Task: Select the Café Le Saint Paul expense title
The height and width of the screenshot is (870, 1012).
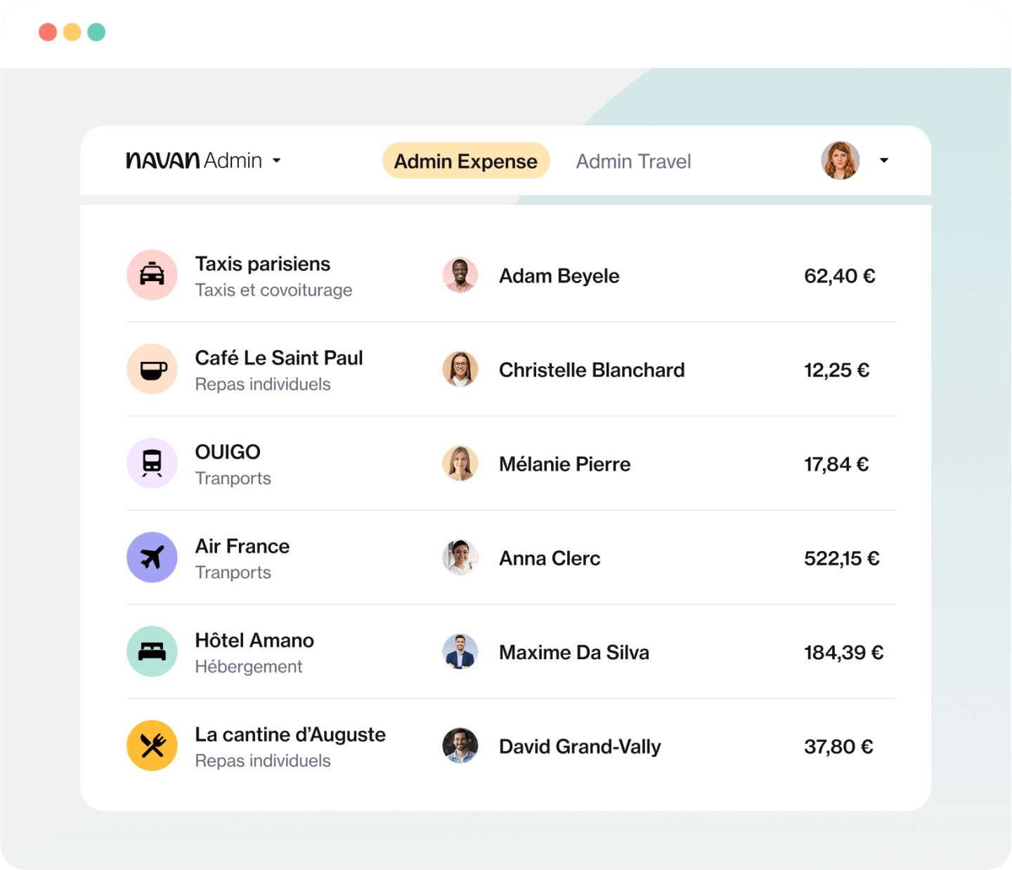Action: (279, 358)
